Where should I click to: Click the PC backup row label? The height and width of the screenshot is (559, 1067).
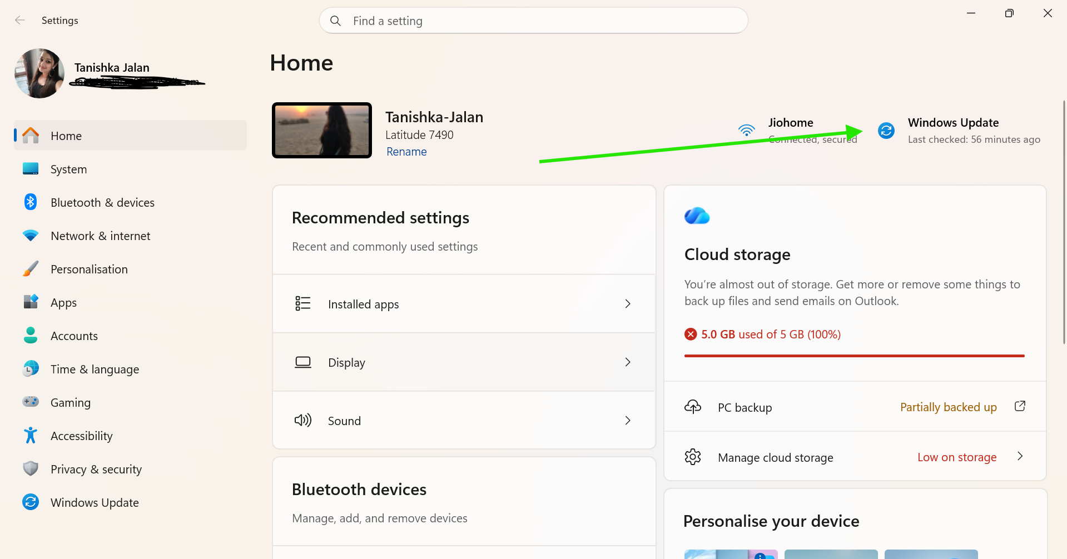[x=745, y=407]
